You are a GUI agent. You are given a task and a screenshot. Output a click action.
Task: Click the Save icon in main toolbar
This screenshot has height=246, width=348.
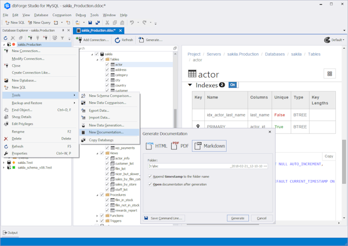click(x=90, y=23)
